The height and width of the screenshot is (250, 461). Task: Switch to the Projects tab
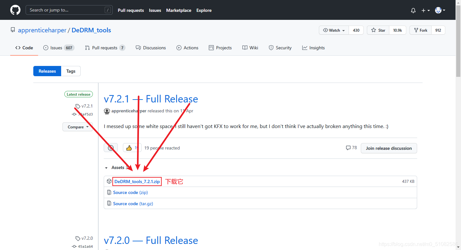point(220,48)
